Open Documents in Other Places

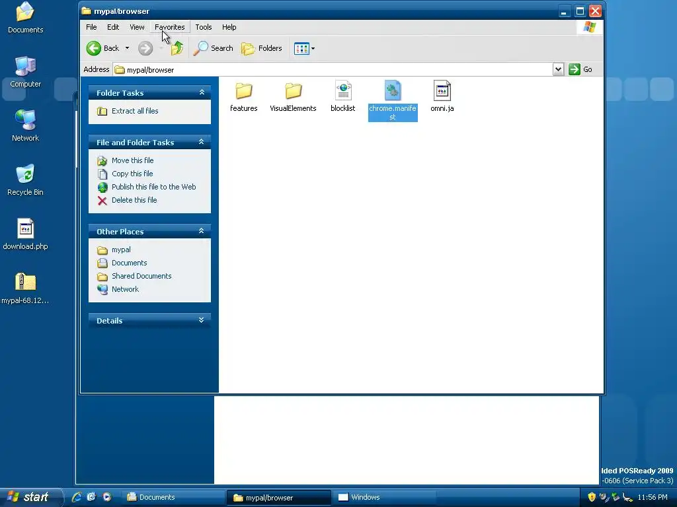click(x=129, y=263)
